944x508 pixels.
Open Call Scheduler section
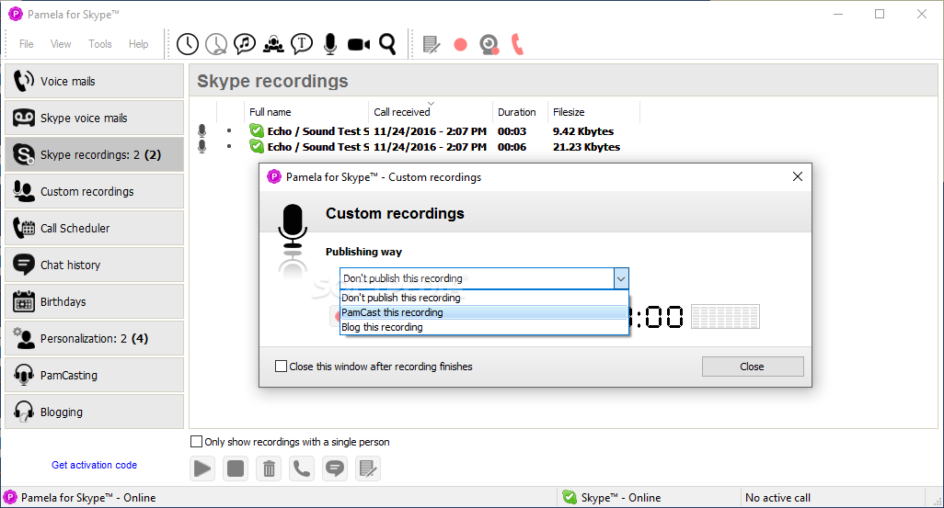point(95,228)
